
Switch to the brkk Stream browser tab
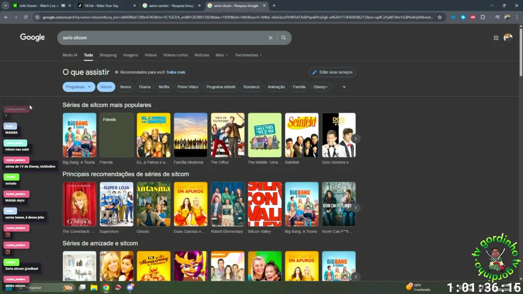click(42, 6)
